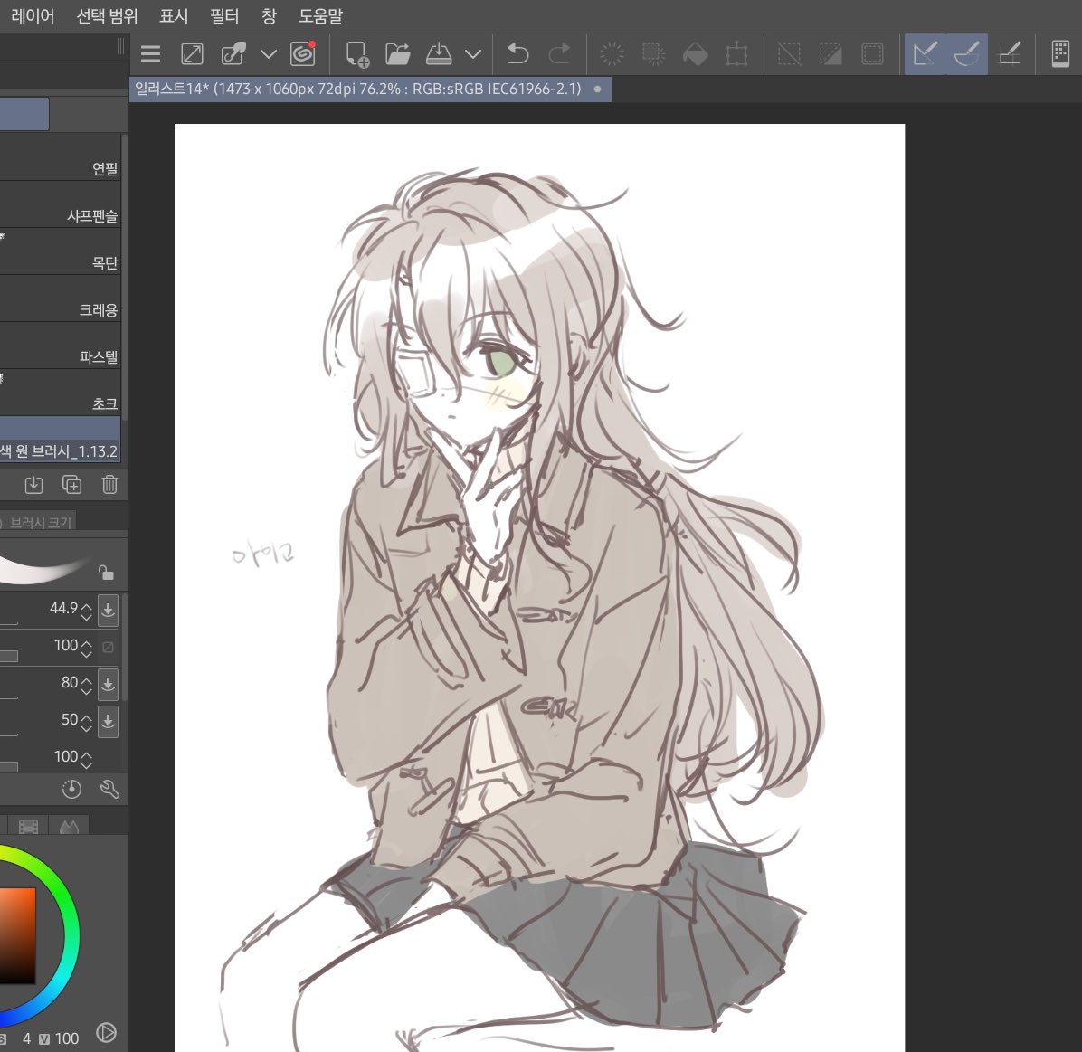Toggle snap to special ruler
The image size is (1082, 1052).
967,53
